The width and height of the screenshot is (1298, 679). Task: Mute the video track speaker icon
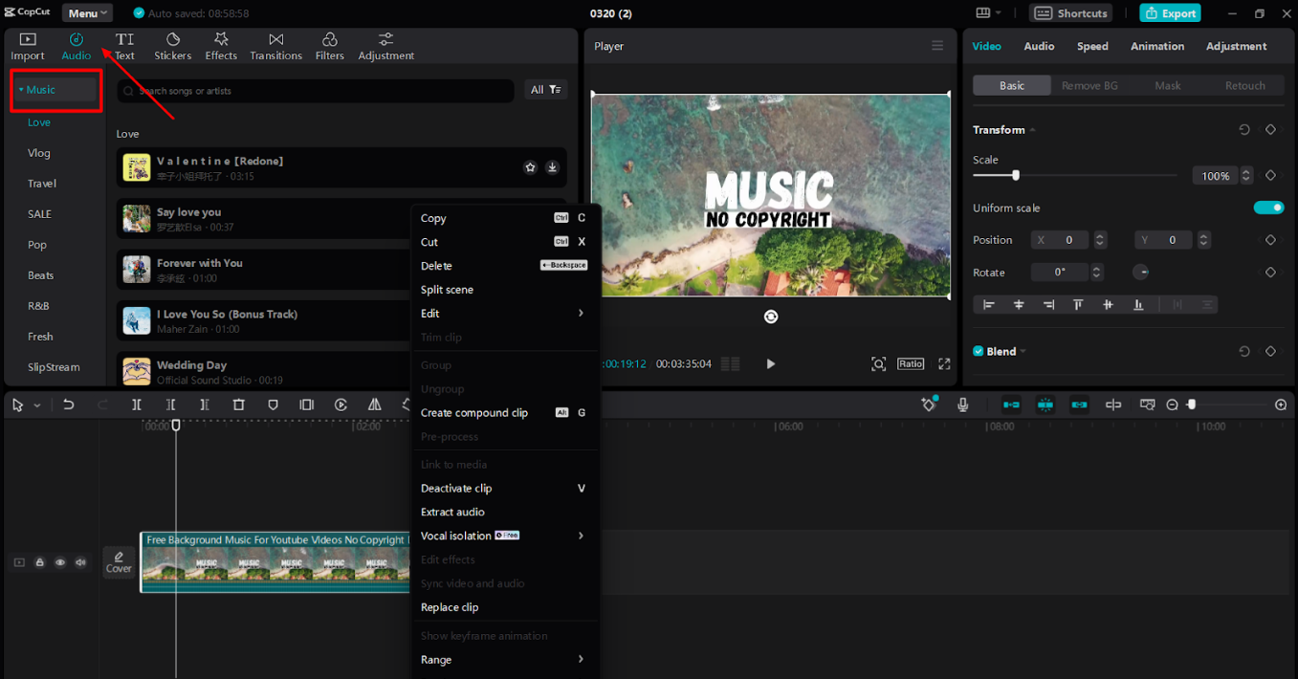[81, 562]
